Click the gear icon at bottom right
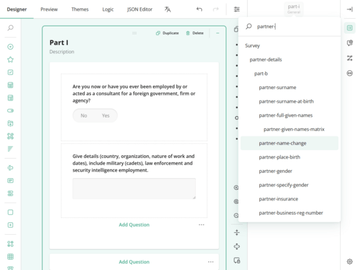The width and height of the screenshot is (359, 270). 350,261
